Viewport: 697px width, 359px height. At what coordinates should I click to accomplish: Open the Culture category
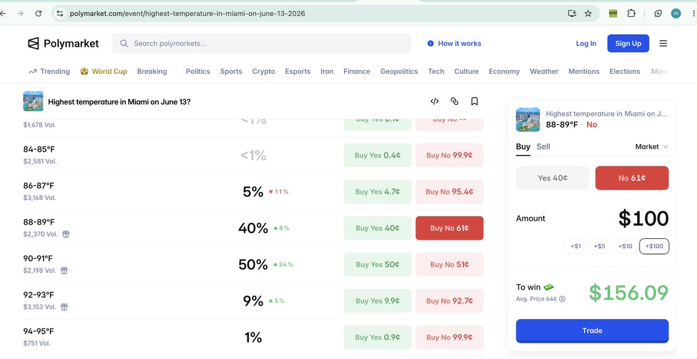pos(466,71)
